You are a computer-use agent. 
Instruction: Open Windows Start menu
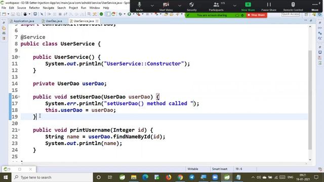tap(6, 177)
